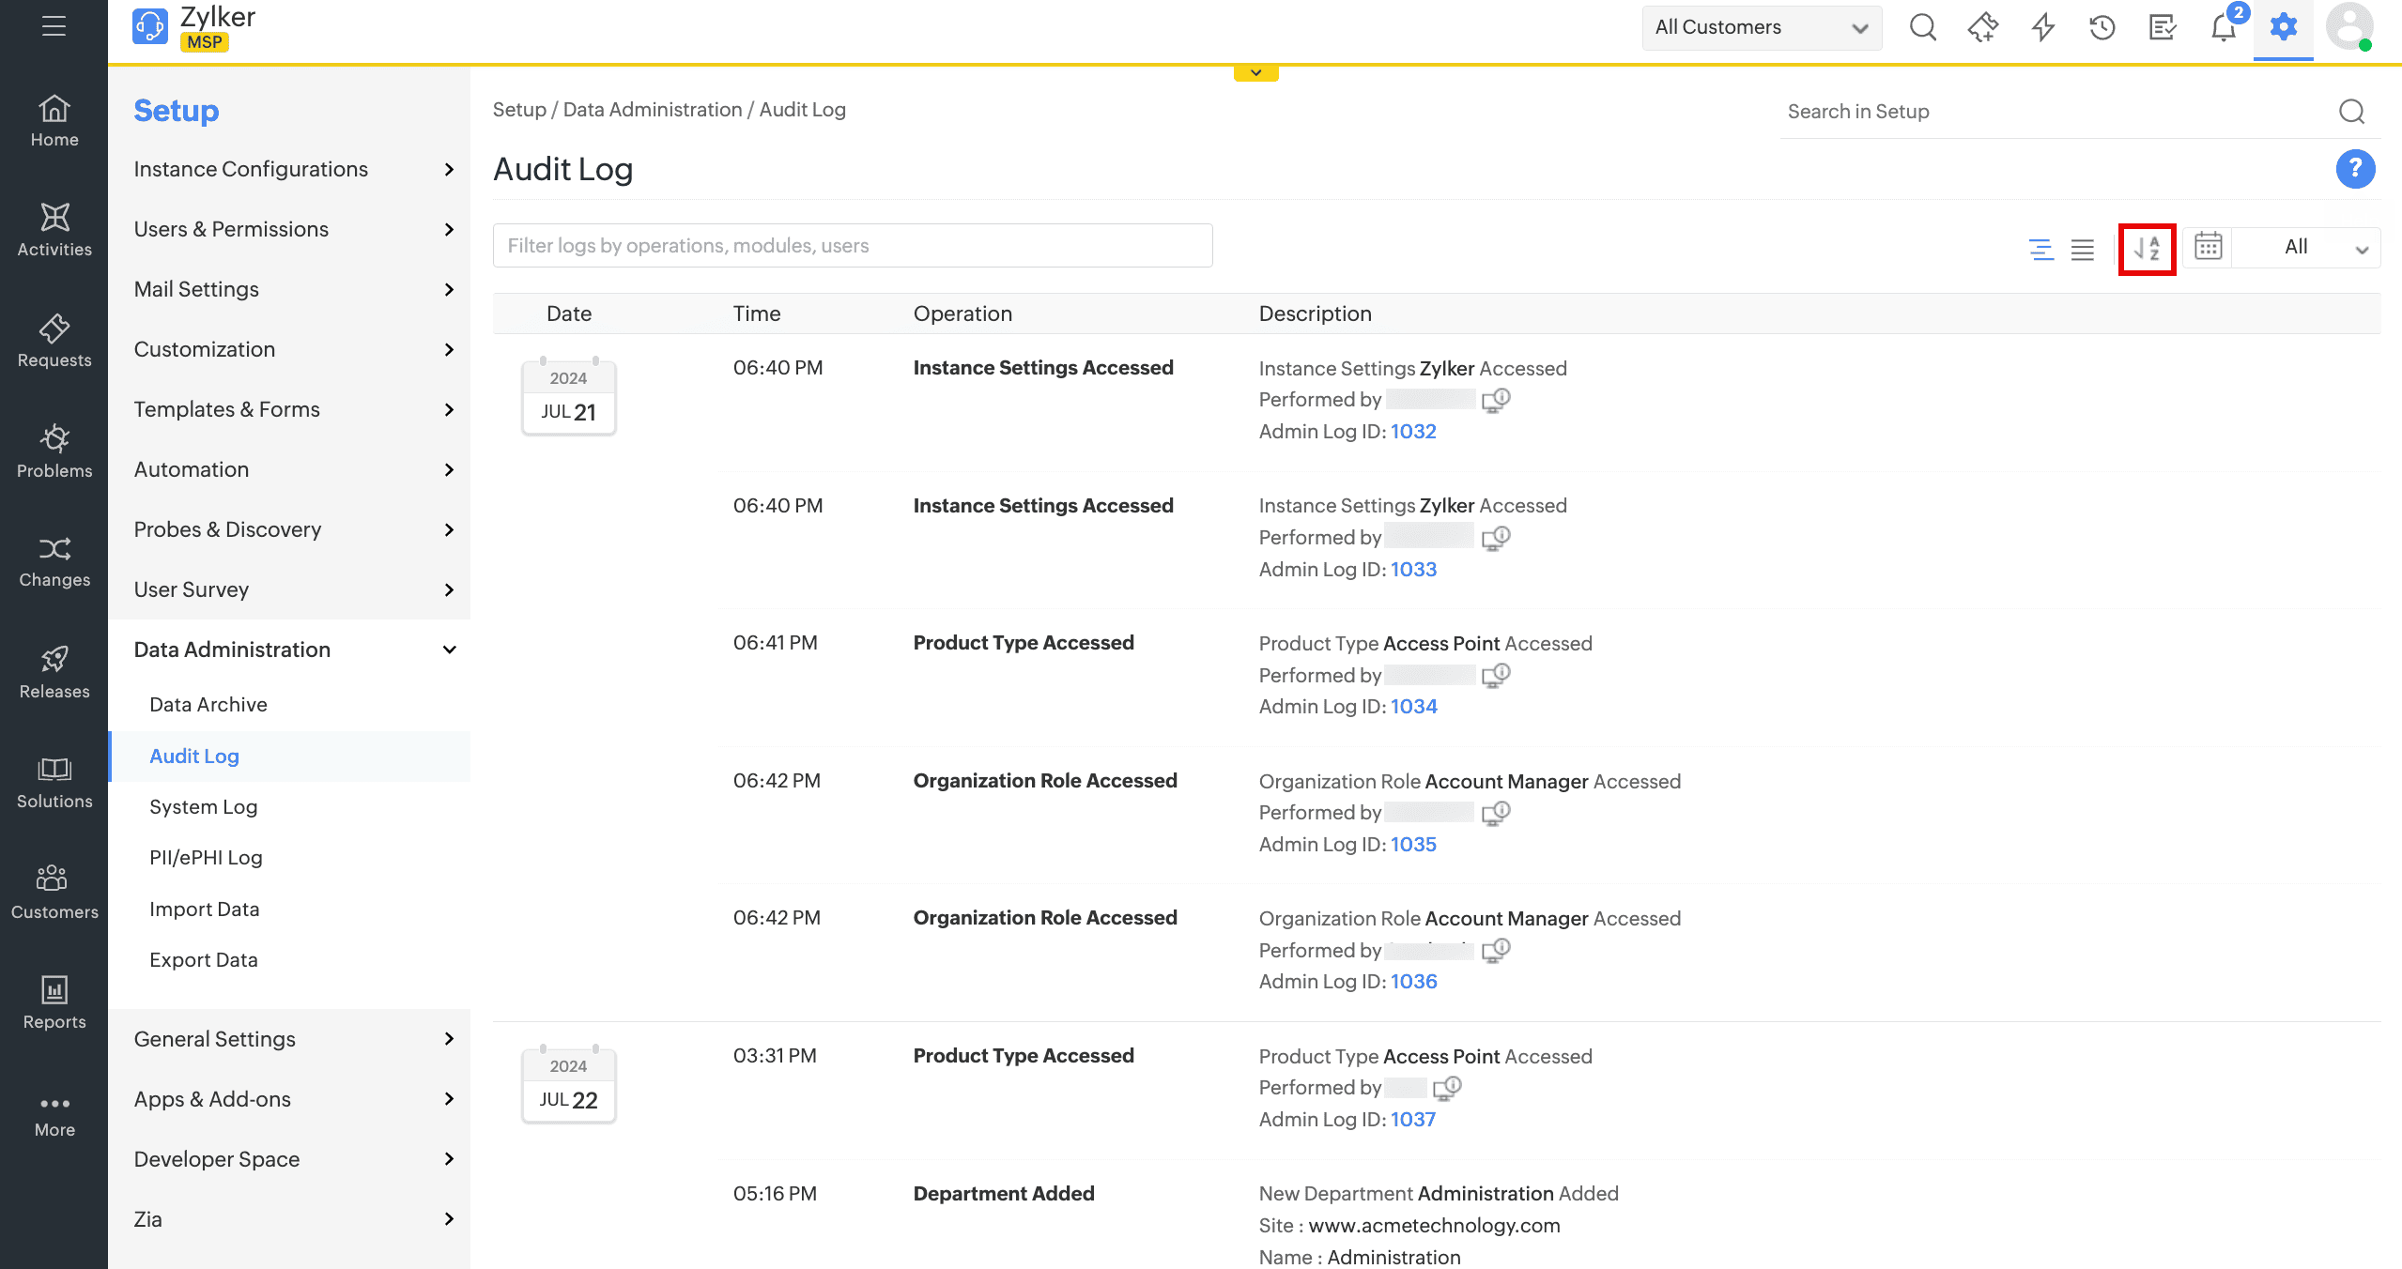Open notifications bell icon
The image size is (2402, 1269).
[x=2224, y=27]
